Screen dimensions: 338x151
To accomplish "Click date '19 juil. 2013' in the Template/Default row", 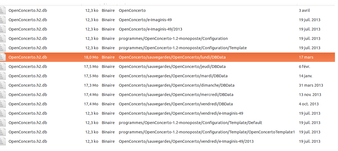I will point(310,123).
